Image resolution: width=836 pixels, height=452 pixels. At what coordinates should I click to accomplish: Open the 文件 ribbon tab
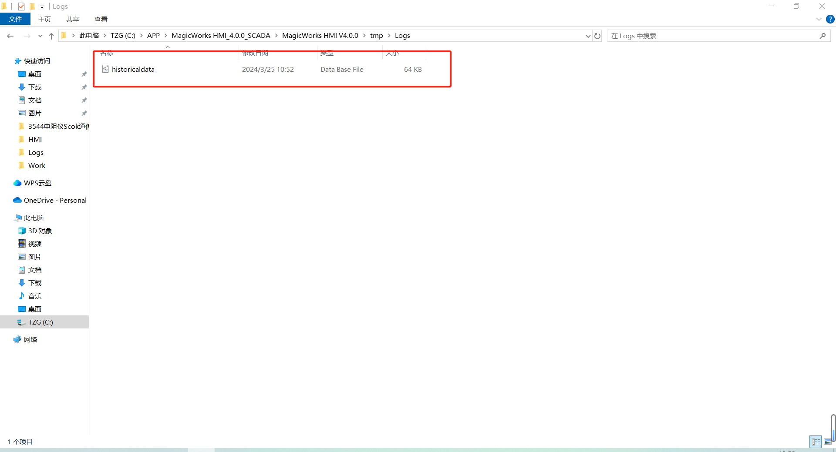pyautogui.click(x=15, y=19)
